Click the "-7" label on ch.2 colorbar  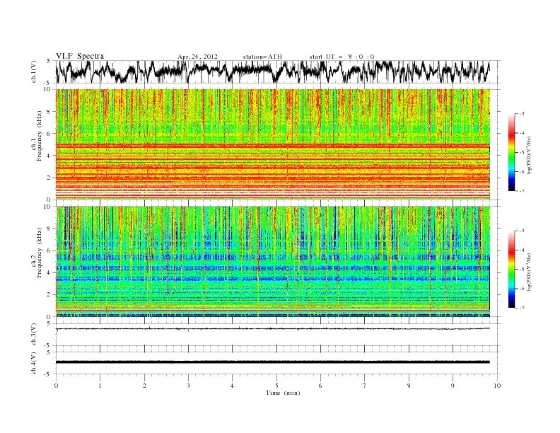point(522,308)
